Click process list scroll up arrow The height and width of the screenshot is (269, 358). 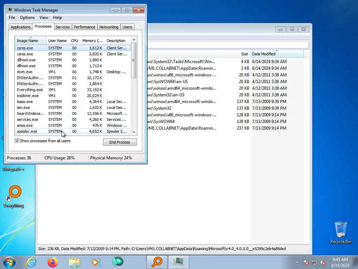134,40
